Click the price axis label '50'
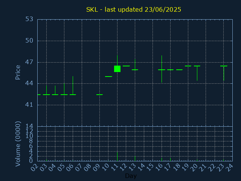The image size is (241, 181). click(x=29, y=41)
